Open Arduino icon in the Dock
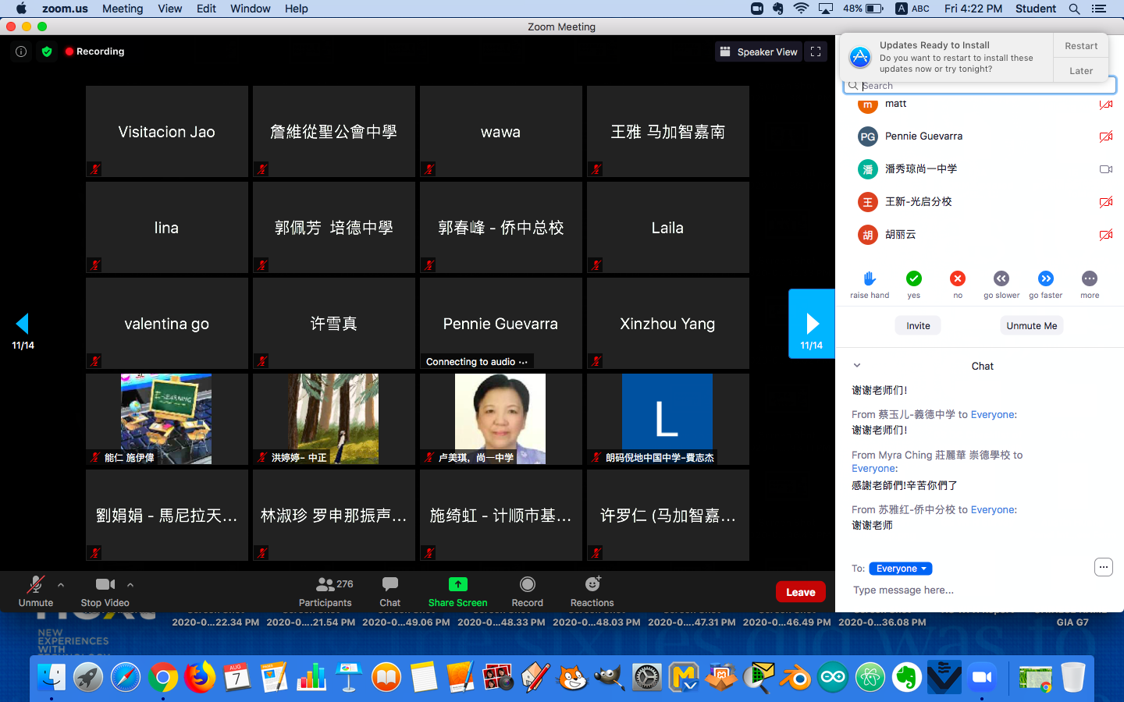 833,677
